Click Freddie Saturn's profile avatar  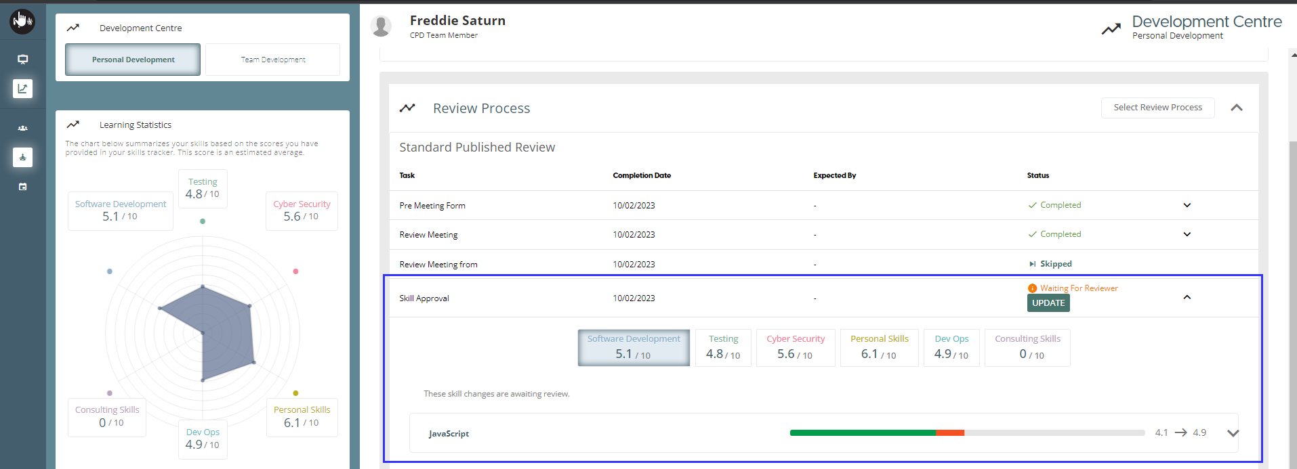382,26
